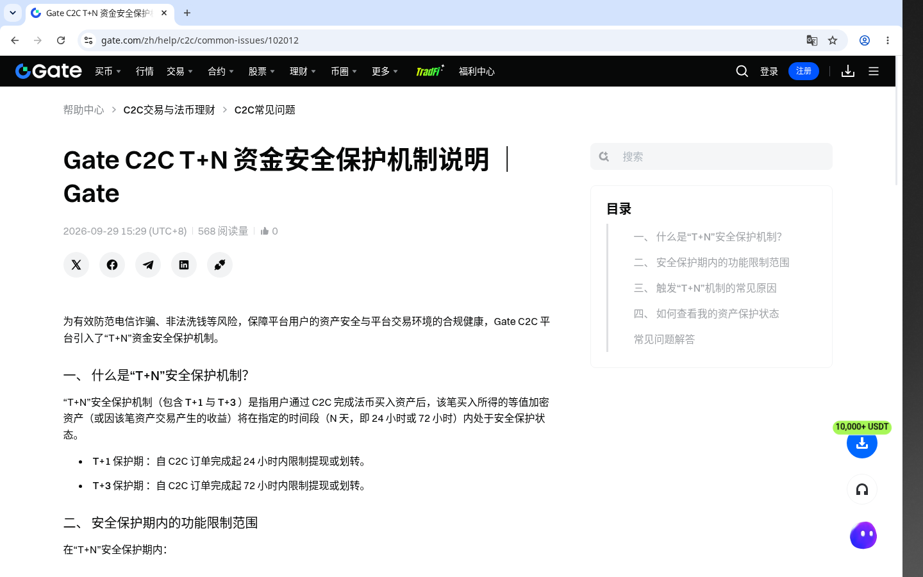The width and height of the screenshot is (923, 577).
Task: Bookmark this page with the star icon
Action: click(833, 40)
